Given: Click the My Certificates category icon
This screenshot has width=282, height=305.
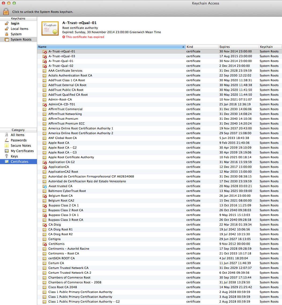Looking at the screenshot, I should [x=7, y=151].
